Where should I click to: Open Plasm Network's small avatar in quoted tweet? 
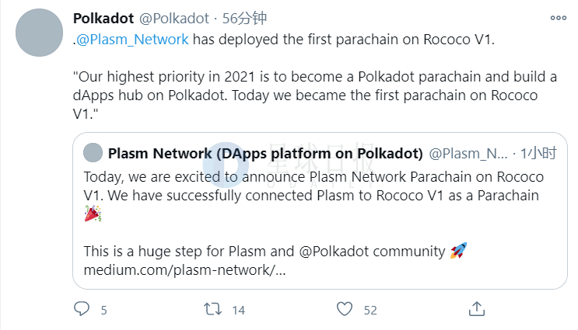tap(93, 153)
